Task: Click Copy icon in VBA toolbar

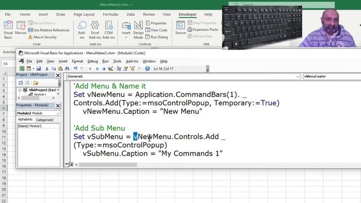Action: [x=54, y=68]
